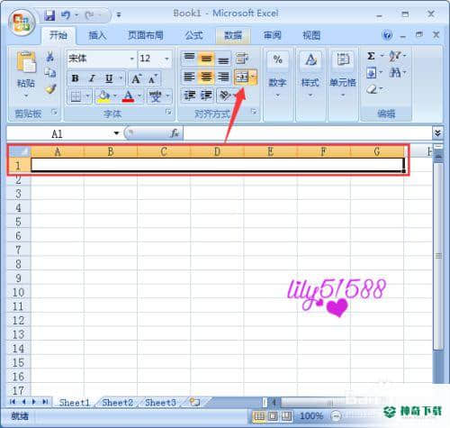
Task: Click the insert function fx icon
Action: (174, 133)
